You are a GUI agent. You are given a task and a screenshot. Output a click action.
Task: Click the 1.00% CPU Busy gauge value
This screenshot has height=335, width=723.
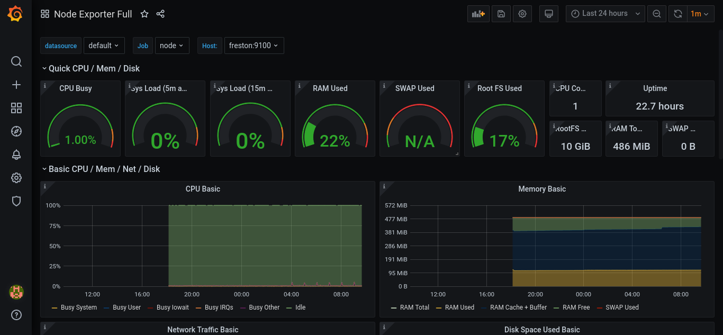pos(80,140)
